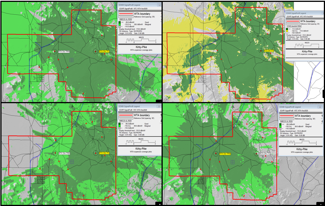Click white WTA Site TPEN label in bottom-left map
This screenshot has width=325, height=206.
point(64,153)
